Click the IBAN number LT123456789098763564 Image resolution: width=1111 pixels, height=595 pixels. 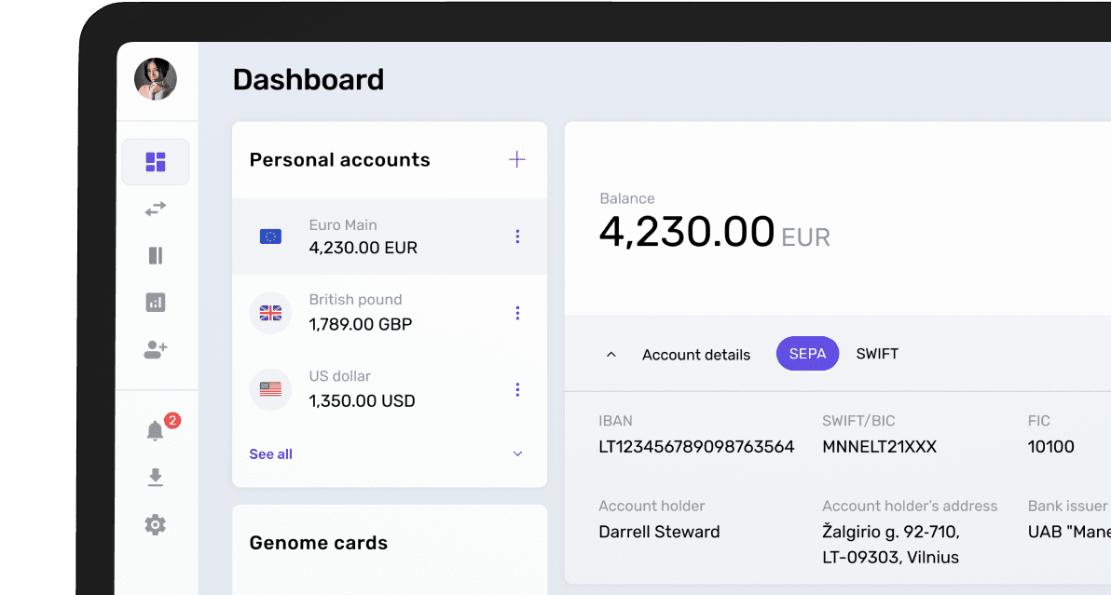coord(696,447)
